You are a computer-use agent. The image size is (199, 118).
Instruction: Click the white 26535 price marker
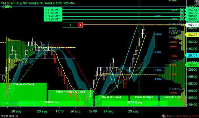tap(192, 25)
